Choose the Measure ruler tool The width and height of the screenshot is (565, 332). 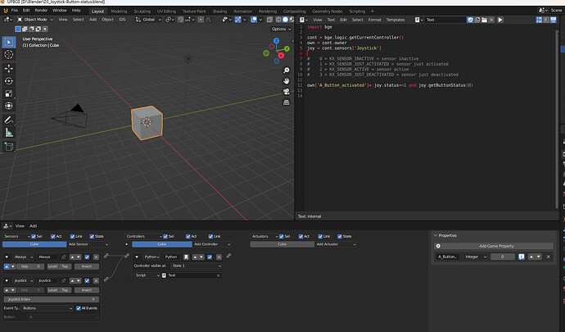pyautogui.click(x=9, y=133)
